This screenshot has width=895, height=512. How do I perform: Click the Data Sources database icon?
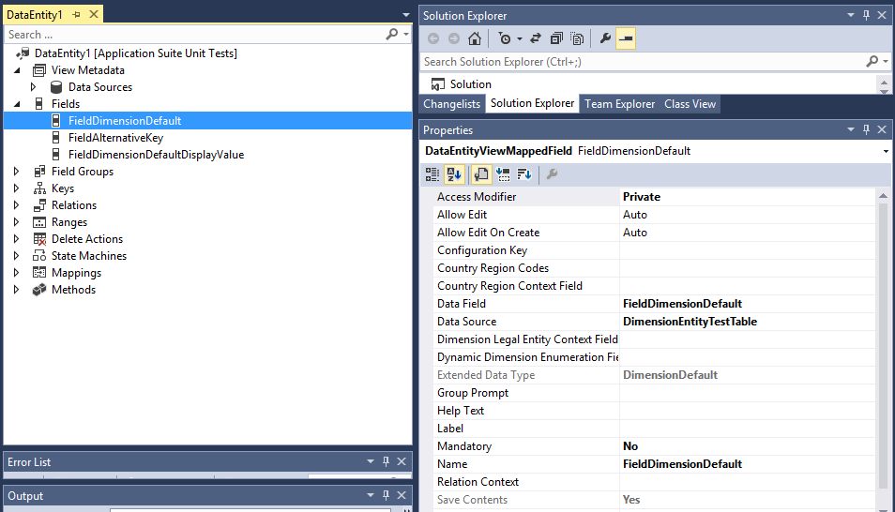tap(56, 87)
